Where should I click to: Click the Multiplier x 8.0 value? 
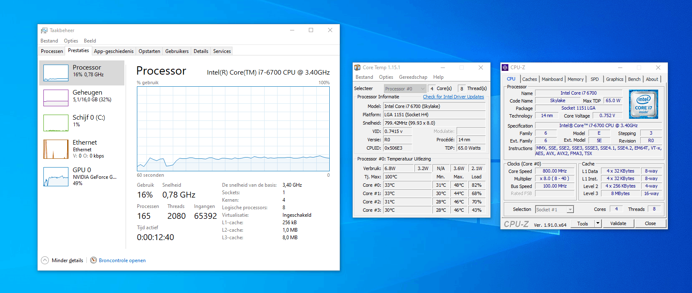click(555, 178)
